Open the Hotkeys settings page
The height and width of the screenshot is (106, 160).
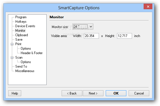(x=21, y=22)
